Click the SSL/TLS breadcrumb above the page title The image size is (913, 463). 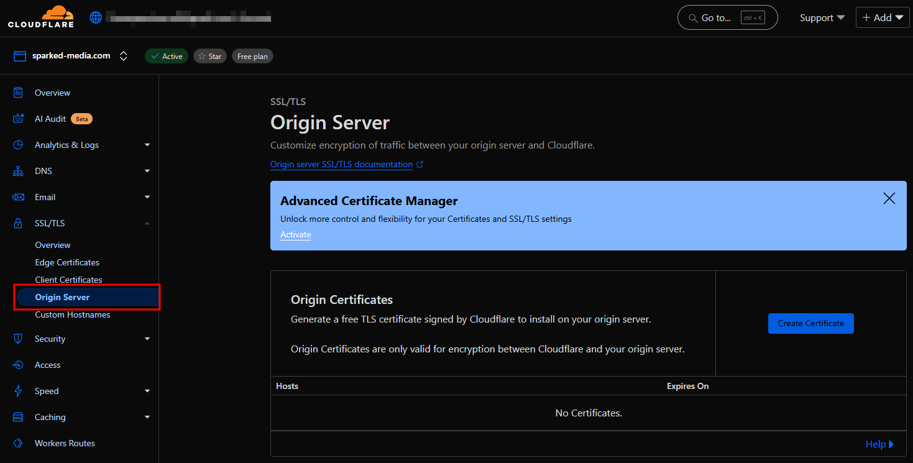coord(288,101)
